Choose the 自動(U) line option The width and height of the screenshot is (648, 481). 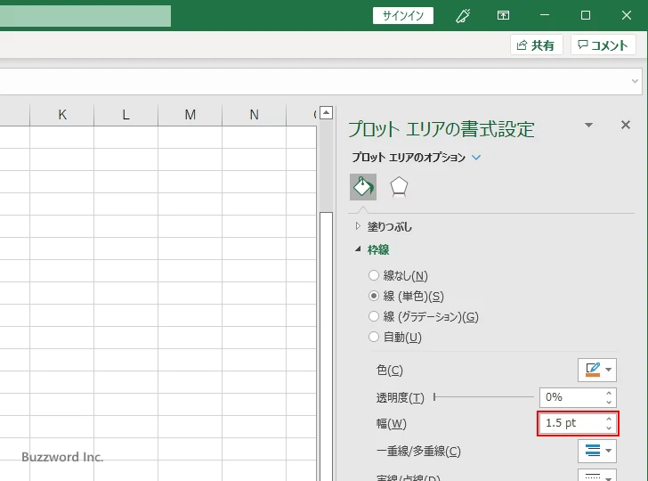coord(374,338)
